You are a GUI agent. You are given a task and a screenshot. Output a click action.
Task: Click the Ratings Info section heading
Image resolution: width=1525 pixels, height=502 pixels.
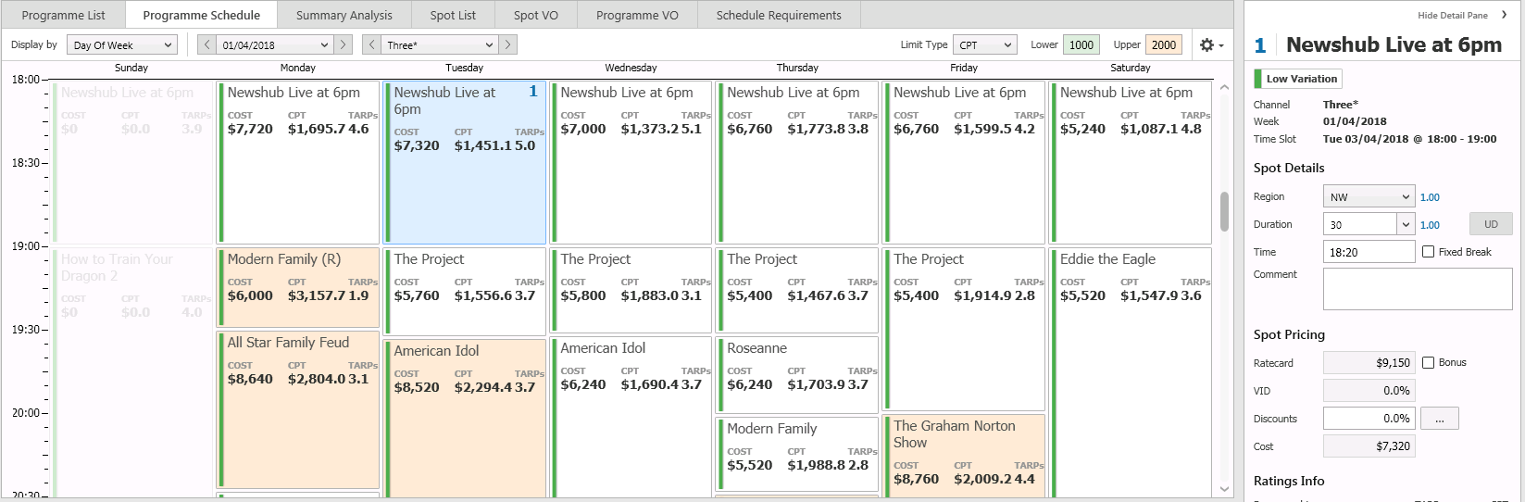pyautogui.click(x=1289, y=481)
